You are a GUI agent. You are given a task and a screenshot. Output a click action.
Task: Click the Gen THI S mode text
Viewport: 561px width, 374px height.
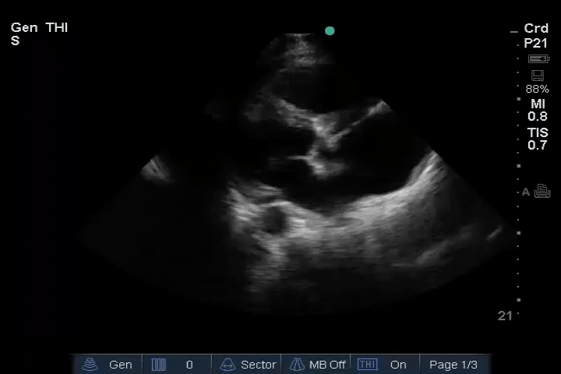(x=39, y=34)
